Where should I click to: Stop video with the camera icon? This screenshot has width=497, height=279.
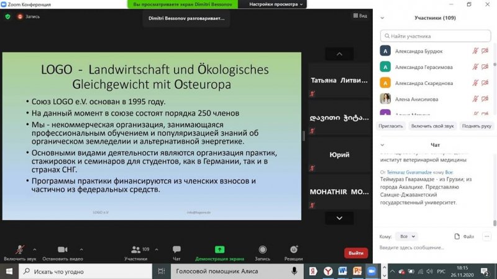(63, 249)
